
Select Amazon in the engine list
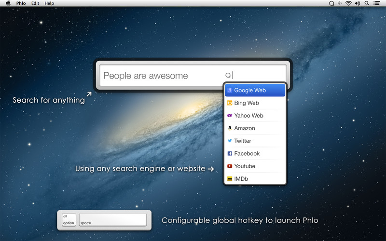255,128
